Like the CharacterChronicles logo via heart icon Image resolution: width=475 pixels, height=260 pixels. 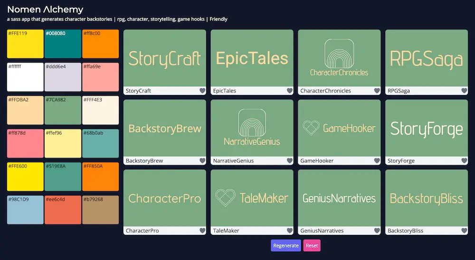(377, 91)
